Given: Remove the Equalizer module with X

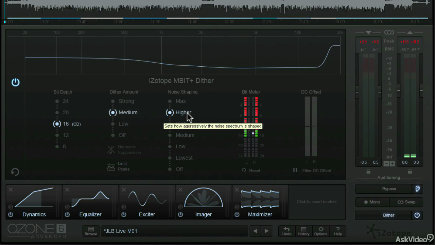Looking at the screenshot, I should 67,190.
